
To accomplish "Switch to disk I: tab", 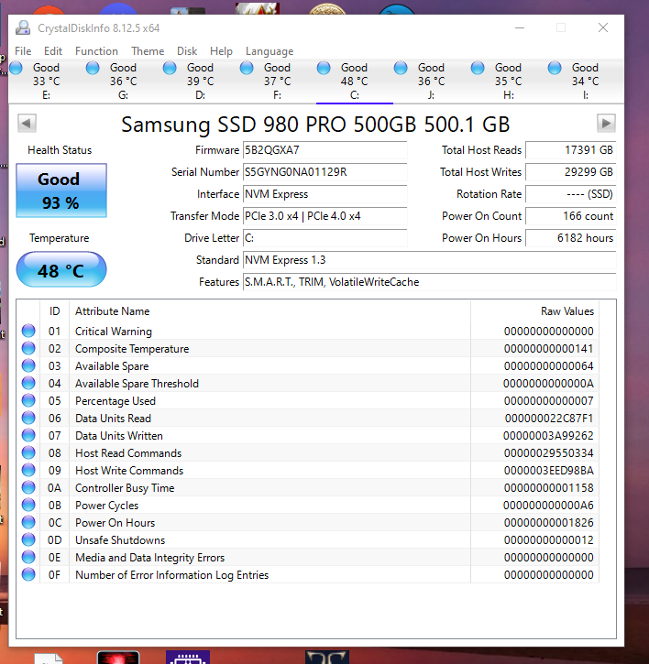I will click(x=586, y=82).
